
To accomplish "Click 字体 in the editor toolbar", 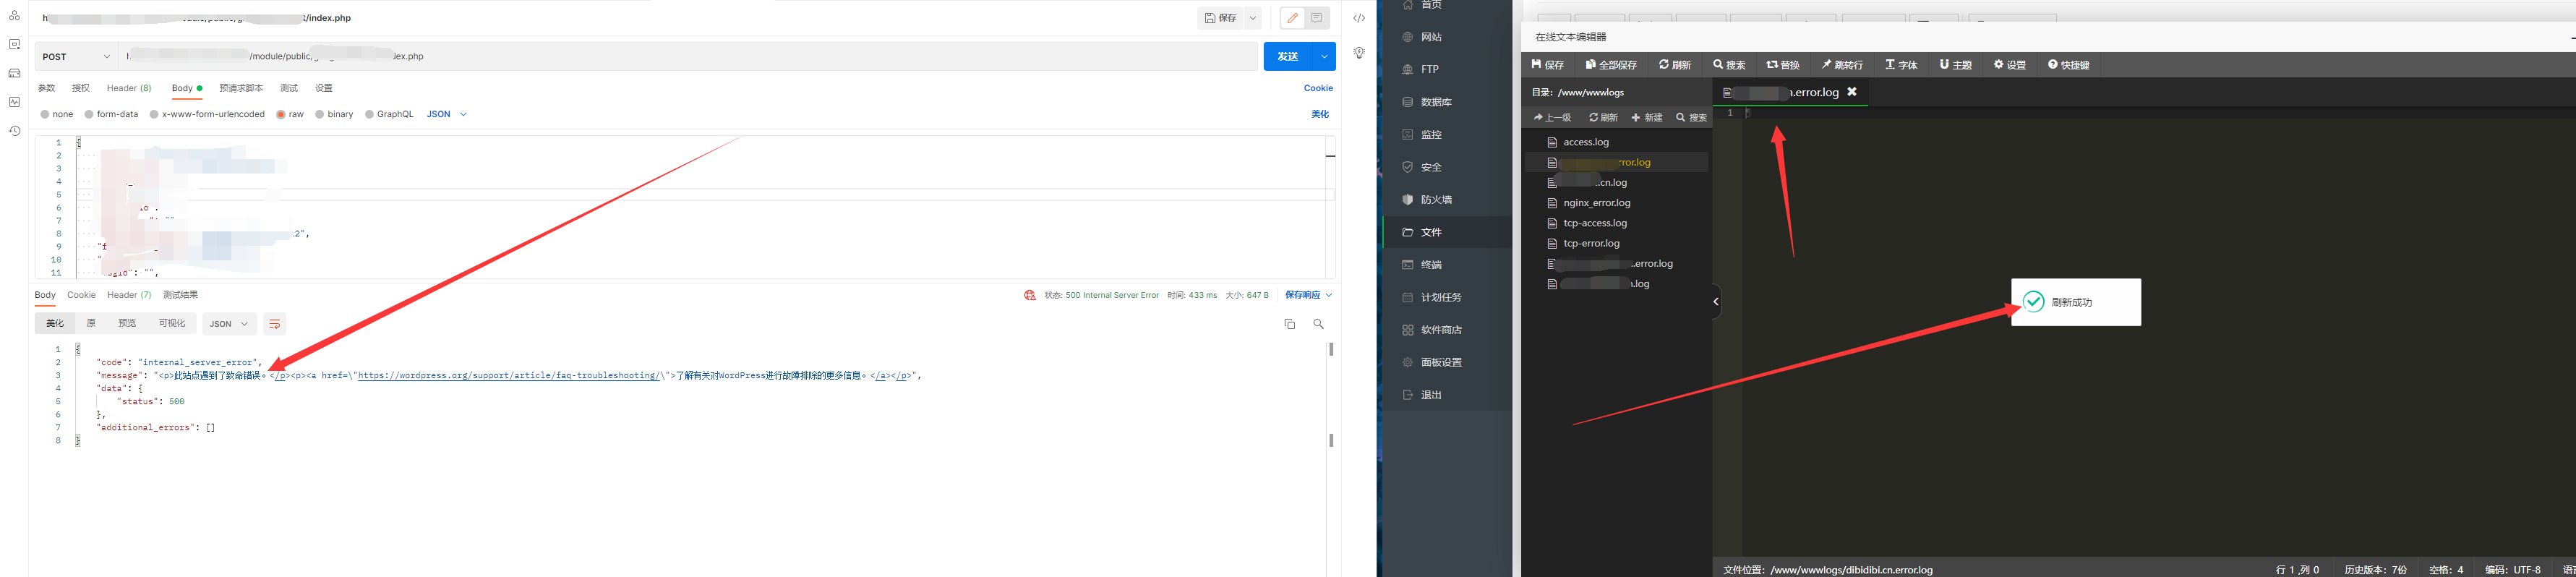I will tap(1901, 65).
